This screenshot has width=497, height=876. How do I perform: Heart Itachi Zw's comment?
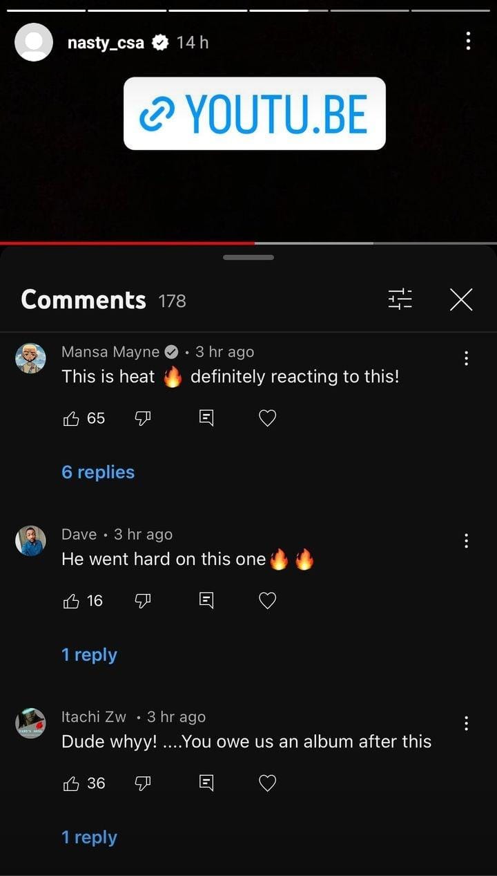click(267, 783)
